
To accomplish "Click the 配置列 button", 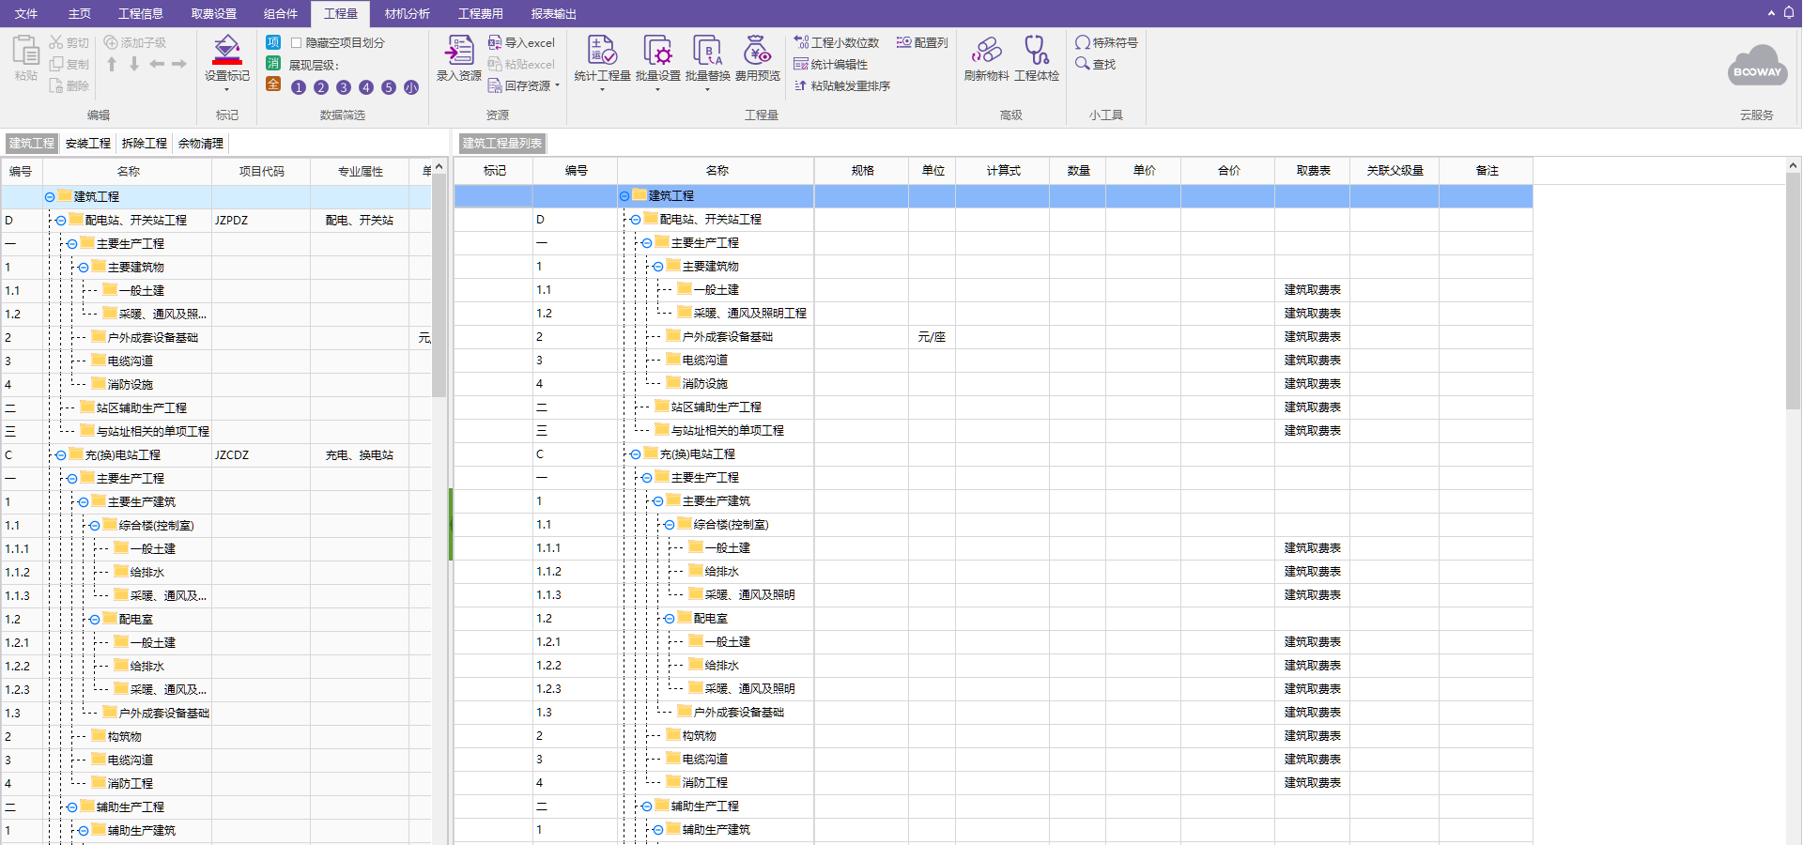I will click(922, 42).
